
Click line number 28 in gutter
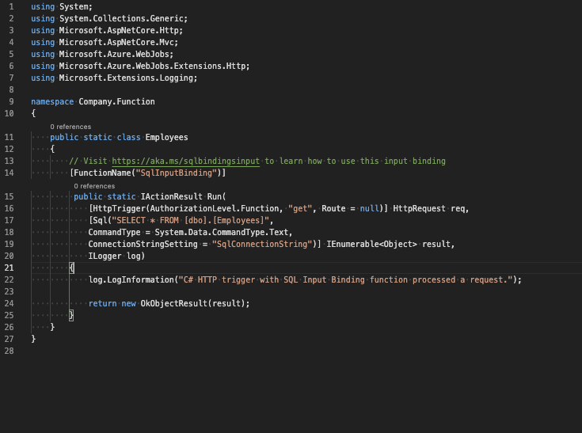pyautogui.click(x=9, y=351)
